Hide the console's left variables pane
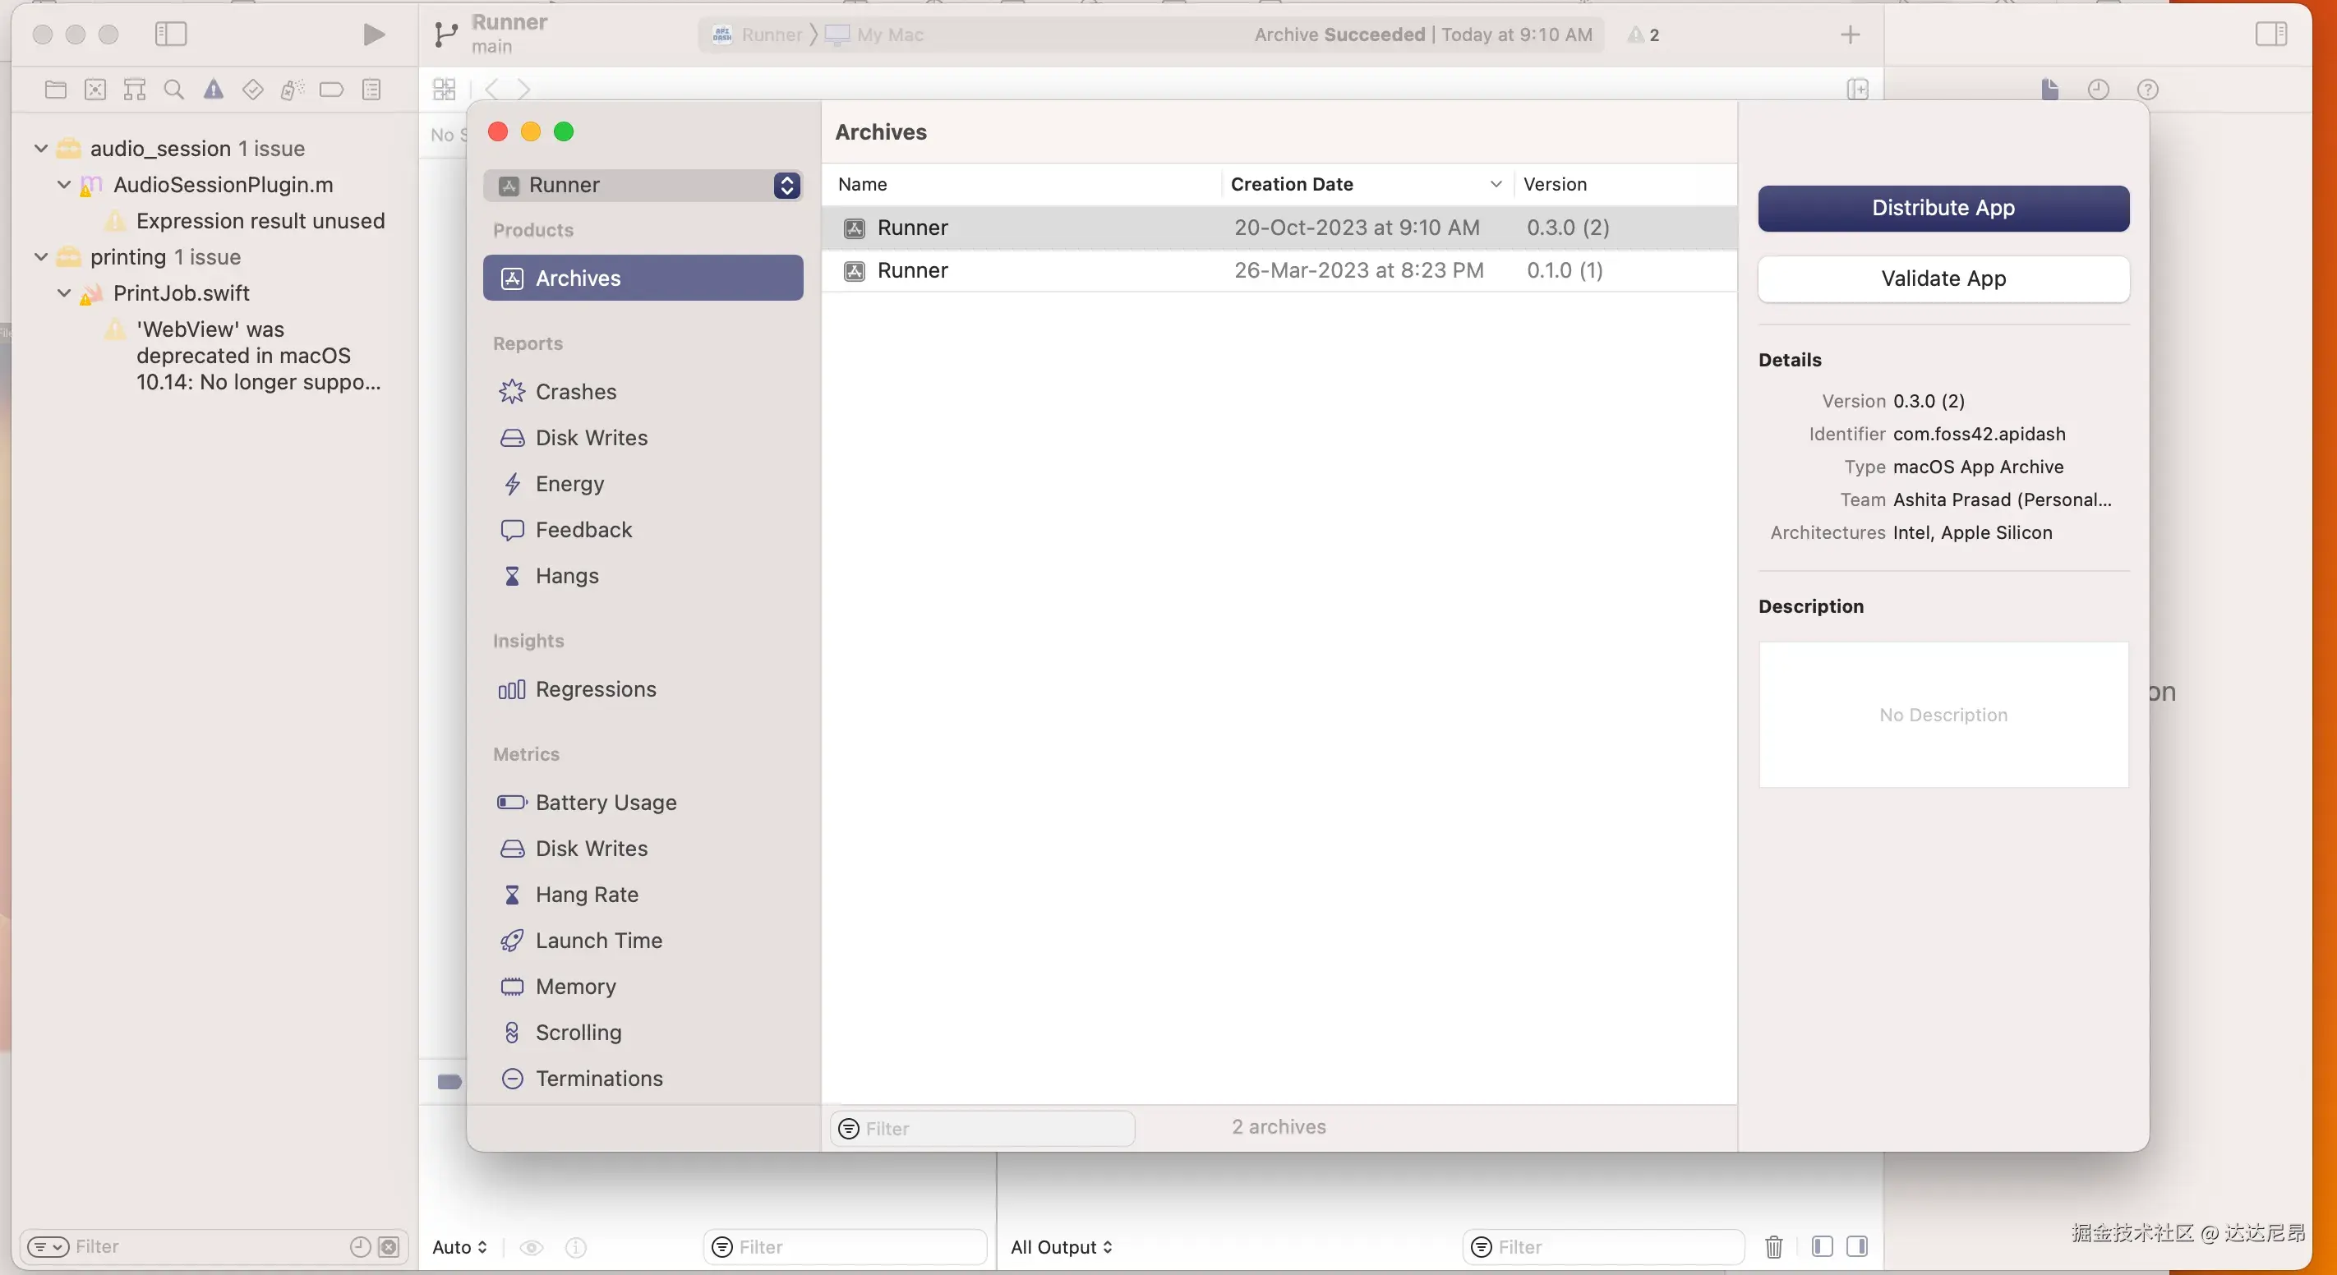The height and width of the screenshot is (1275, 2337). 1822,1247
